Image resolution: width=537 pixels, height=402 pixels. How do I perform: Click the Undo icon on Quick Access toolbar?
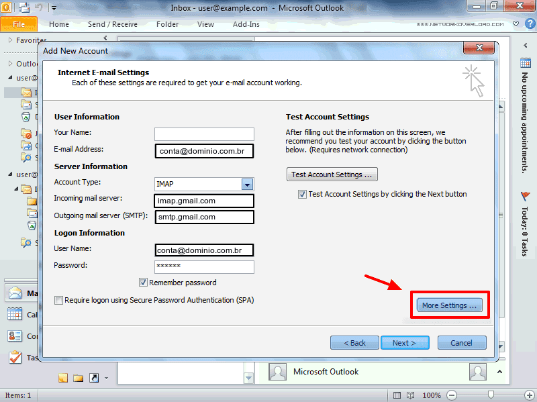click(39, 6)
